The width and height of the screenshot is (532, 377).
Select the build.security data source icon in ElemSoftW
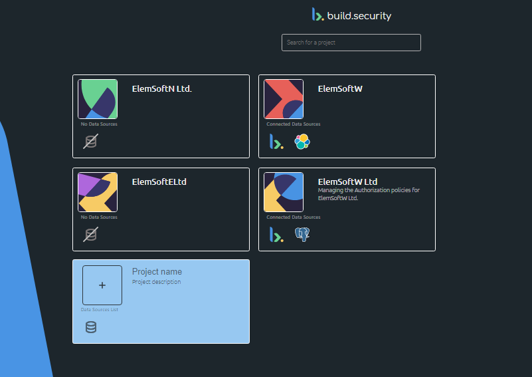click(276, 141)
